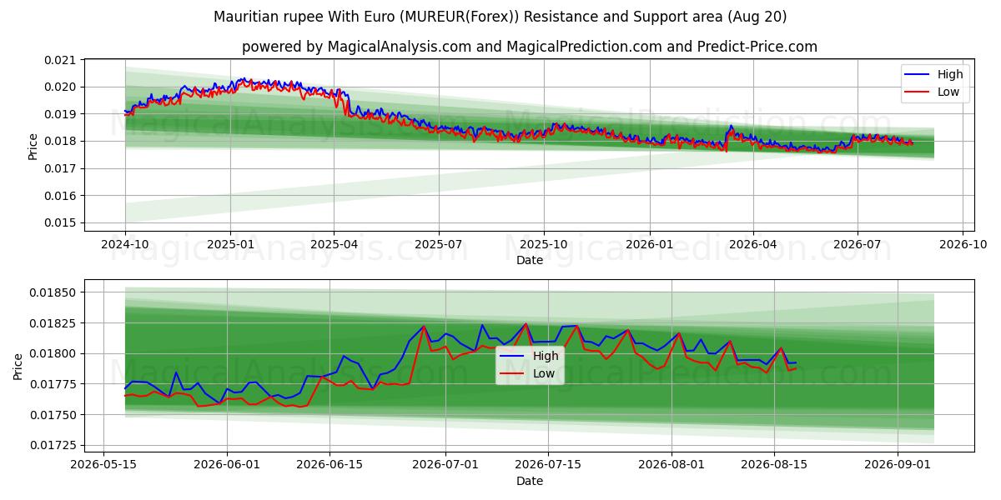
Task: Click the 'Date' axis label of the top chart
Action: (x=530, y=260)
